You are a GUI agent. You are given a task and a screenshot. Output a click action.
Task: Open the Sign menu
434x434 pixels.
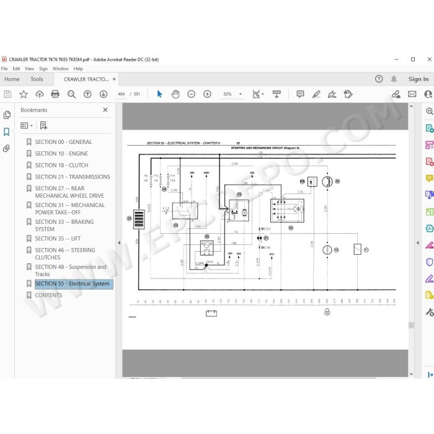coord(43,69)
